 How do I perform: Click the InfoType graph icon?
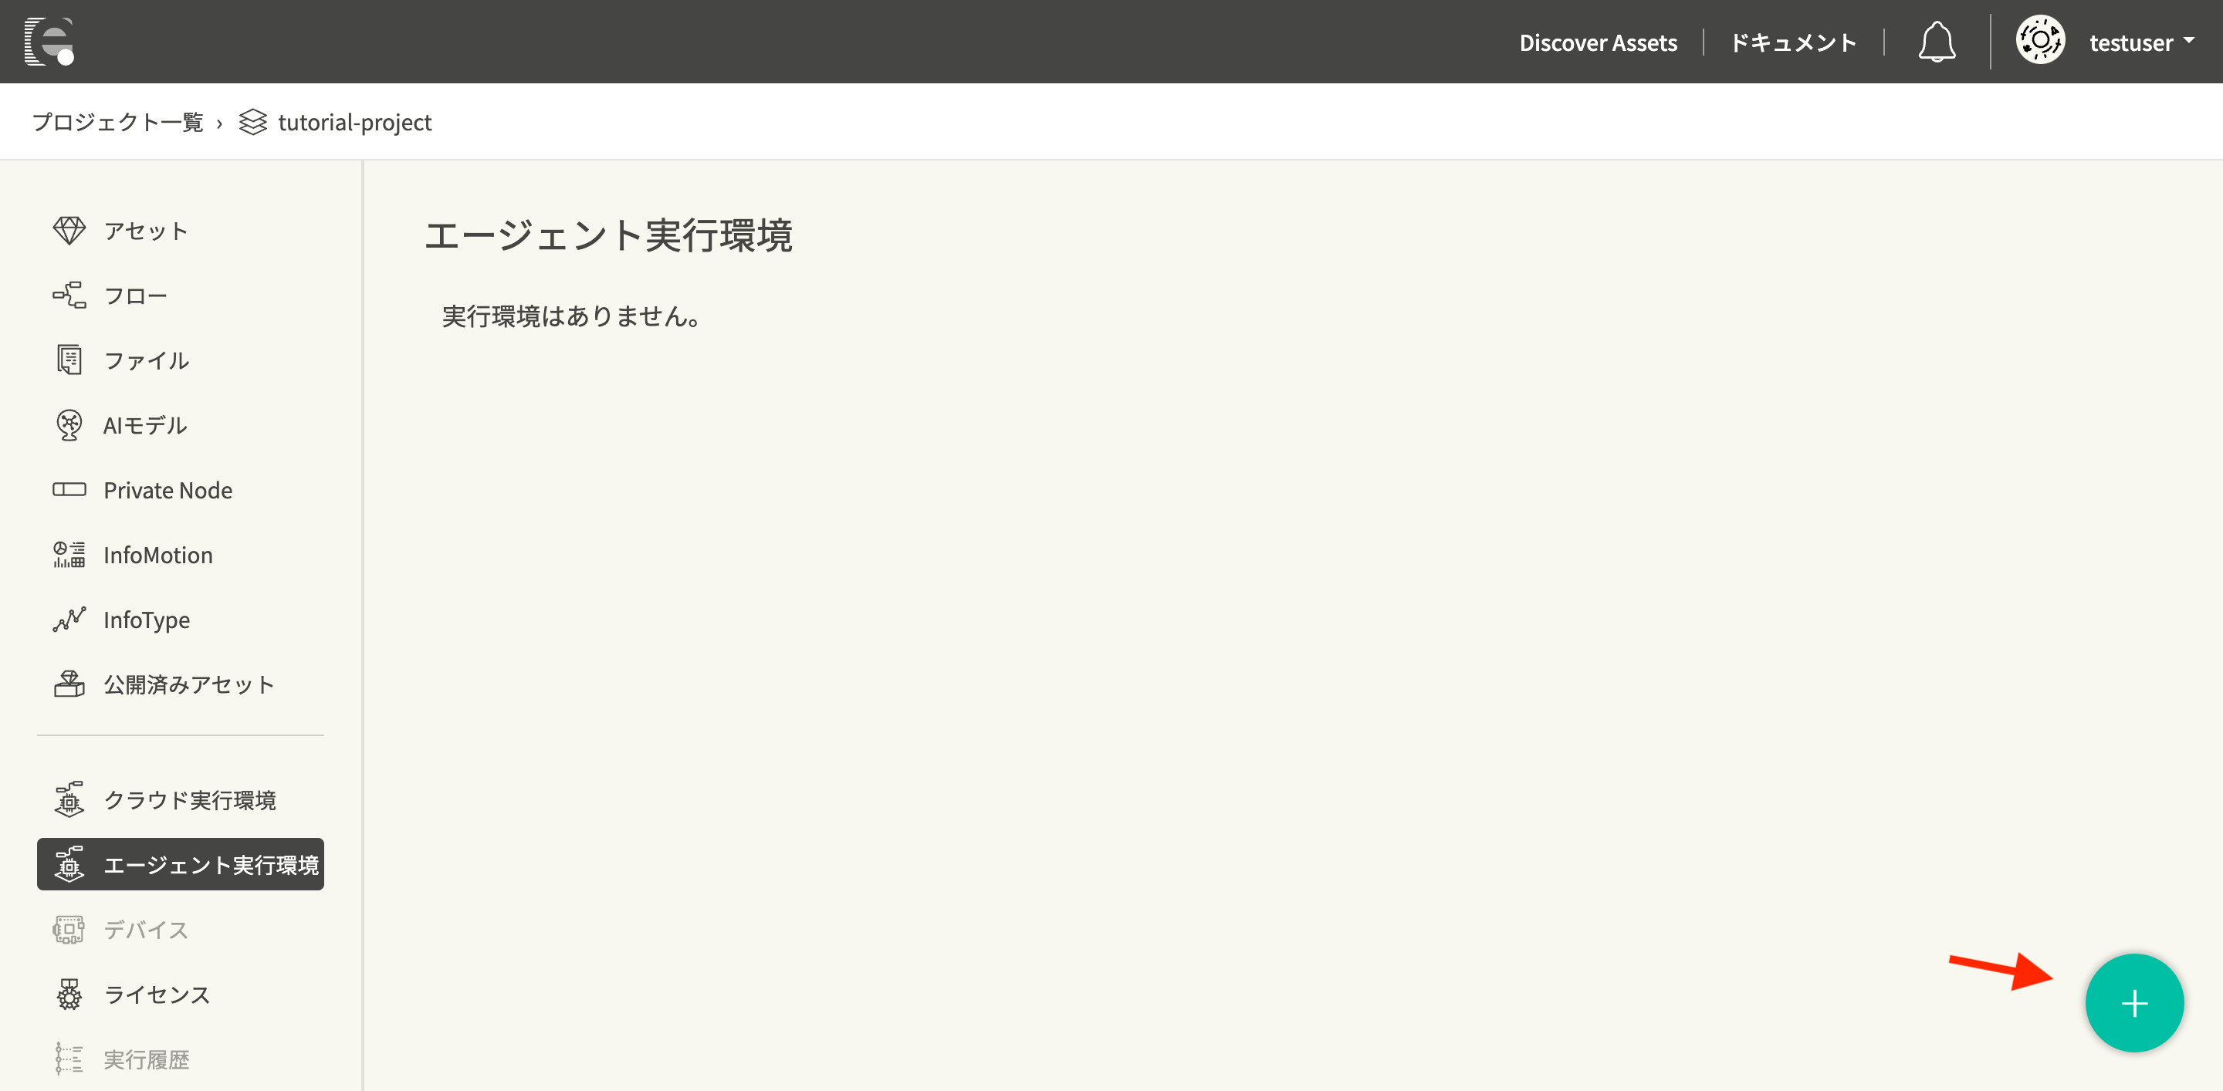coord(69,620)
